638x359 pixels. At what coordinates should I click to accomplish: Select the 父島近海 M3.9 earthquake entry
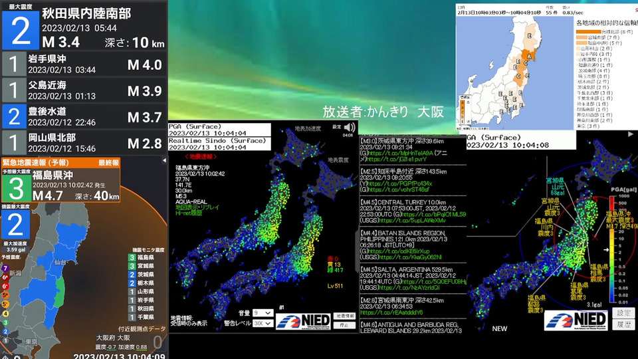(x=84, y=90)
